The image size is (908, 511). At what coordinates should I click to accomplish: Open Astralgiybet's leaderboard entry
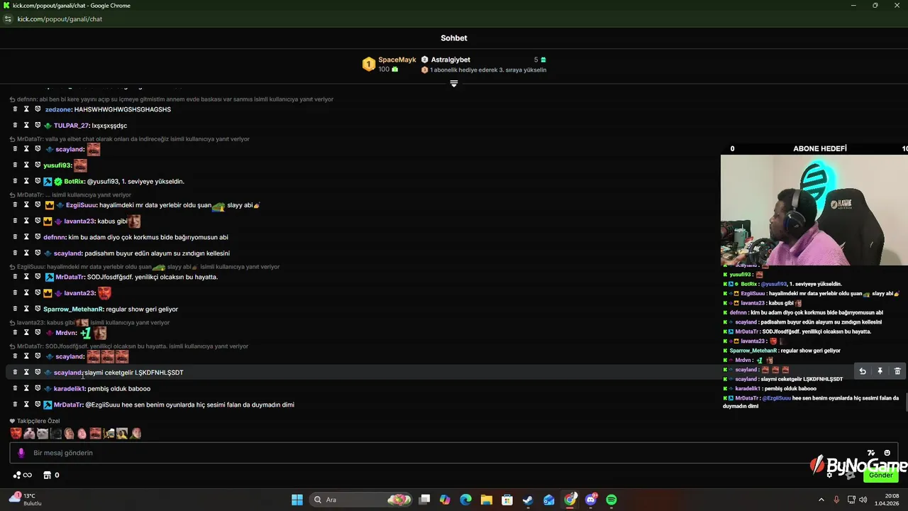[483, 60]
